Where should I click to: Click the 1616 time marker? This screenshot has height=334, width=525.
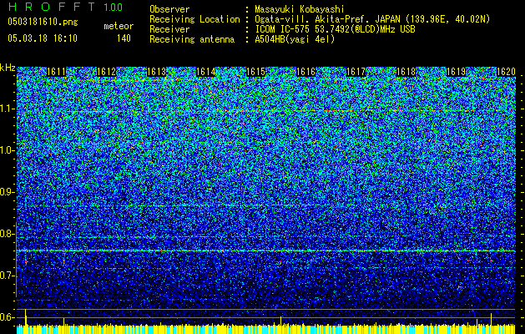point(306,72)
